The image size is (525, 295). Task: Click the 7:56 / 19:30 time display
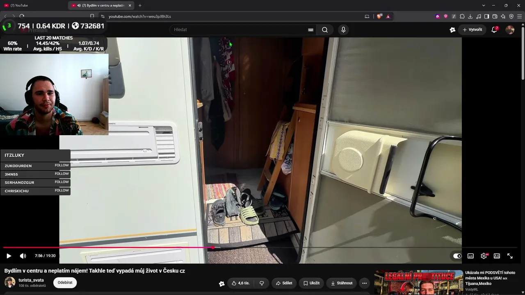pyautogui.click(x=45, y=256)
